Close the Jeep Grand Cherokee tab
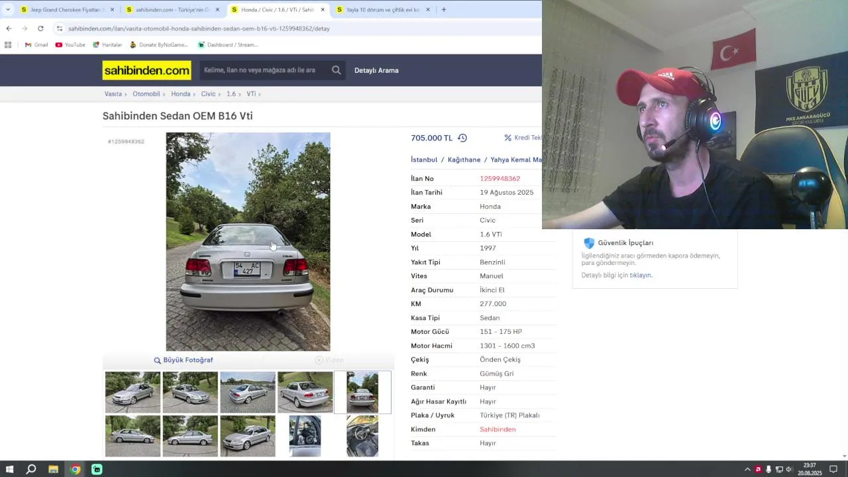Screen dimensions: 848x477 click(x=112, y=10)
